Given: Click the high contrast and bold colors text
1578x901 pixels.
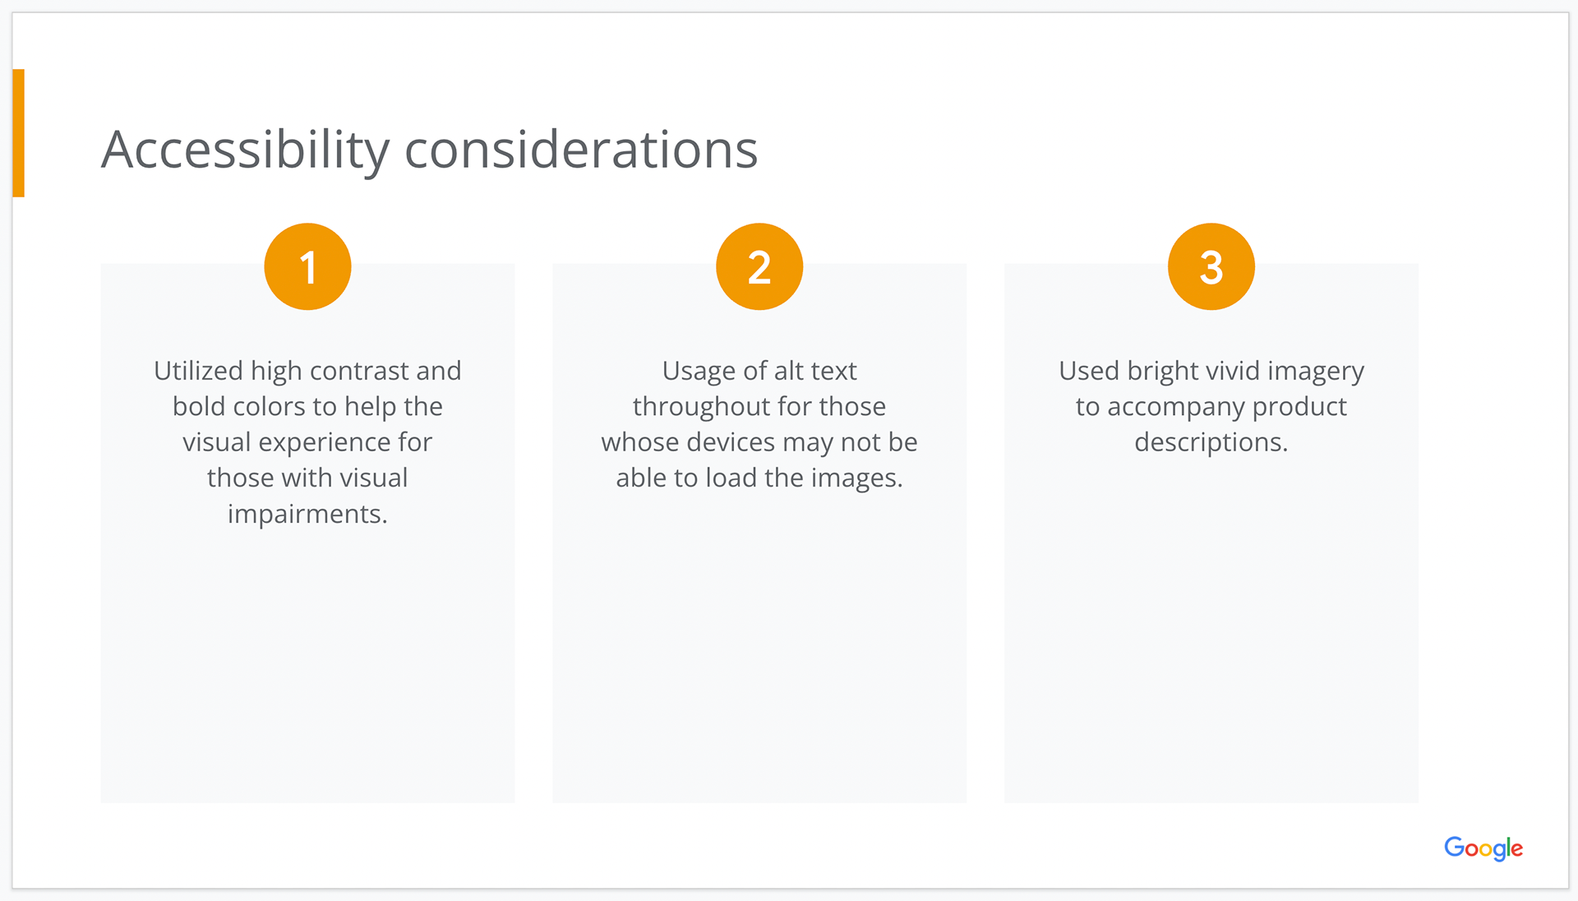Looking at the screenshot, I should tap(307, 441).
